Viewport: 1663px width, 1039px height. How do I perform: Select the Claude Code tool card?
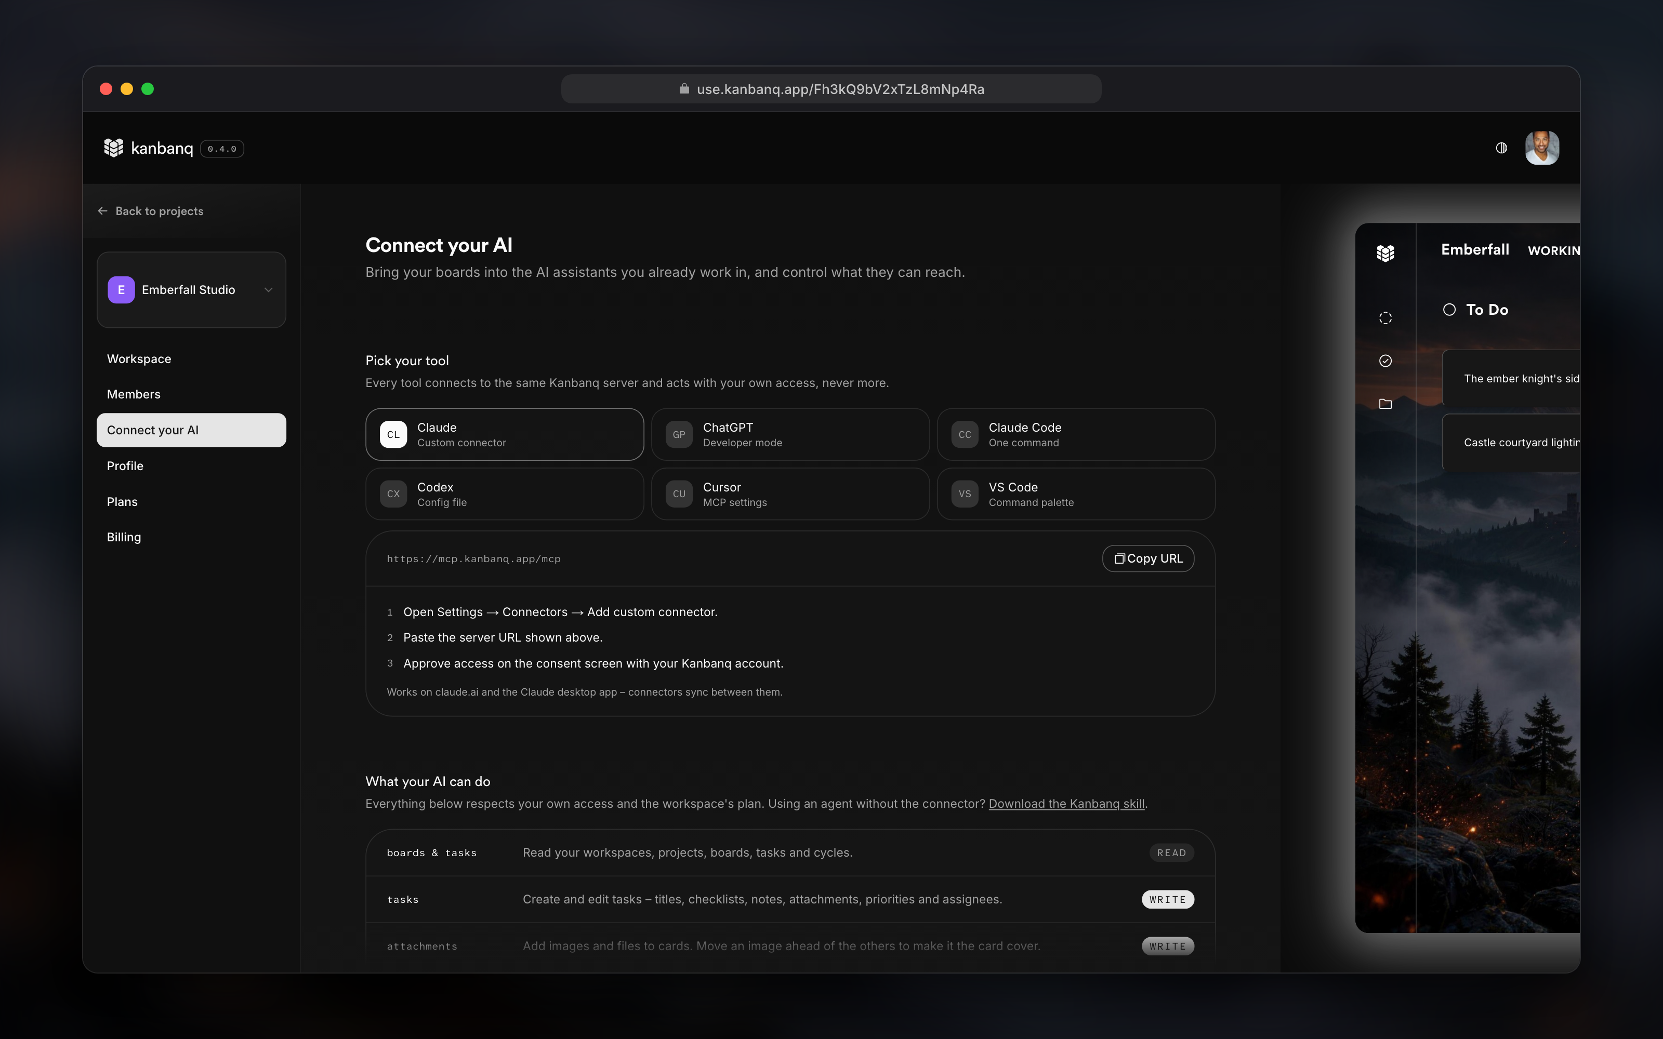coord(1076,434)
